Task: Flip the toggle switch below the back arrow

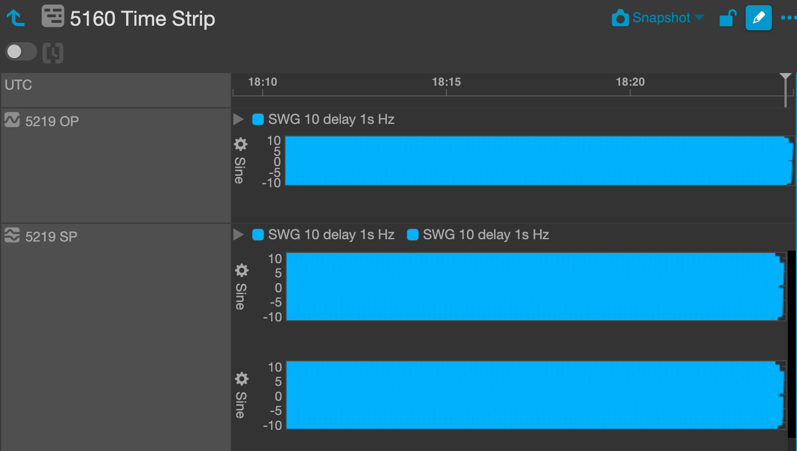Action: pyautogui.click(x=21, y=51)
